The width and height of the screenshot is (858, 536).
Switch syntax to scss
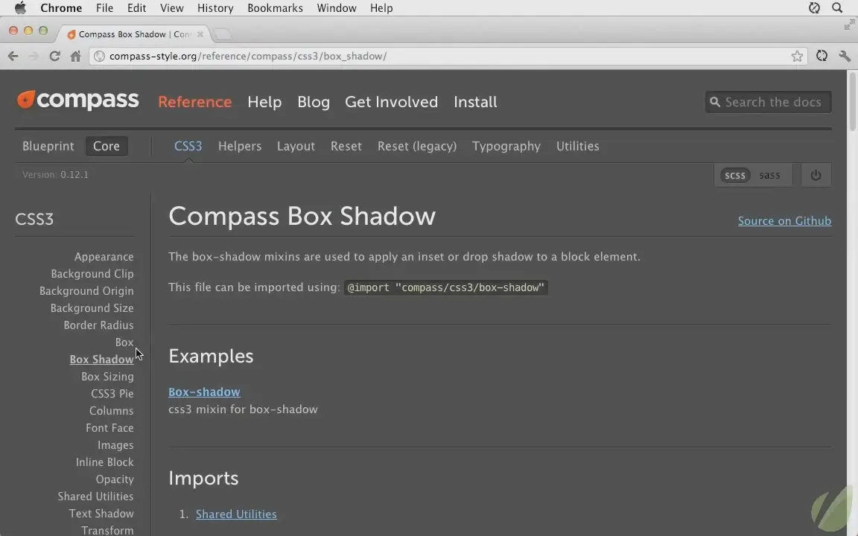(x=735, y=175)
